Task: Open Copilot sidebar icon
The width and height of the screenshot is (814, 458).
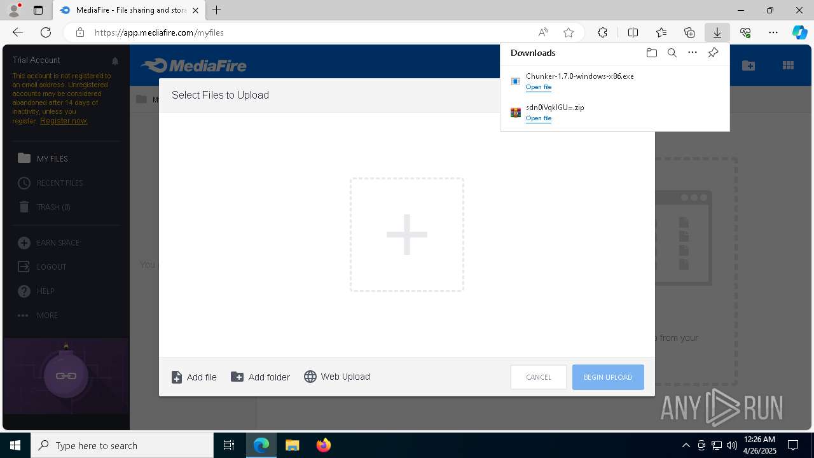Action: click(799, 32)
